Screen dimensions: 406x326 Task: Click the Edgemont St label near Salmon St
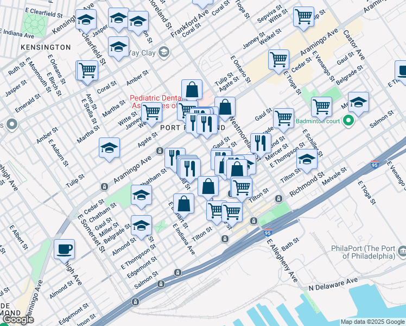pos(142,267)
